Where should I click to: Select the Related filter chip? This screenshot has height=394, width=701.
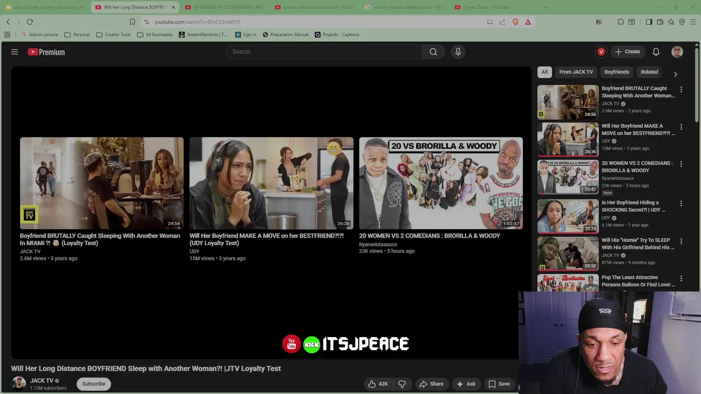pyautogui.click(x=650, y=72)
